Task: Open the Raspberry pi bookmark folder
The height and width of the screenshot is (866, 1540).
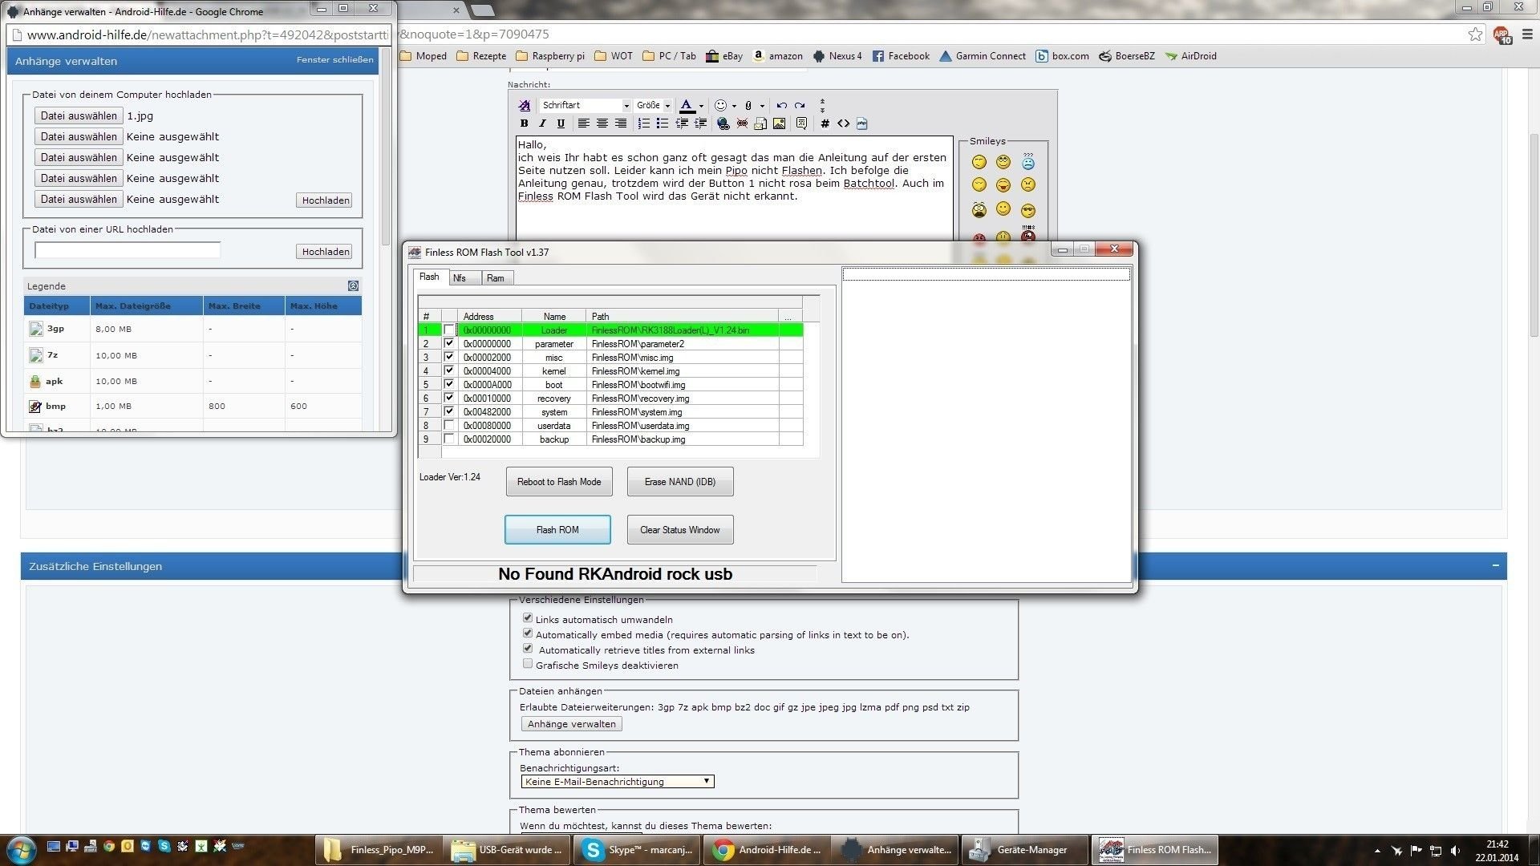Action: [550, 56]
